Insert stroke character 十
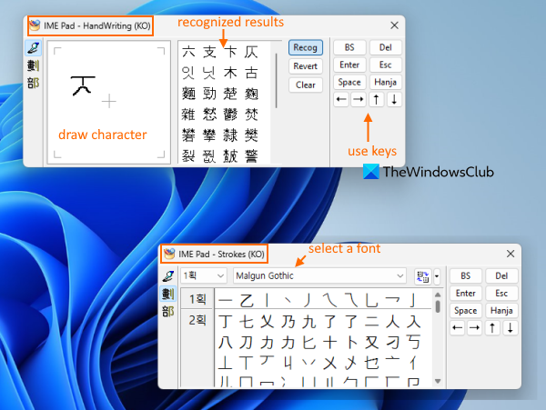The image size is (546, 410). coord(330,343)
